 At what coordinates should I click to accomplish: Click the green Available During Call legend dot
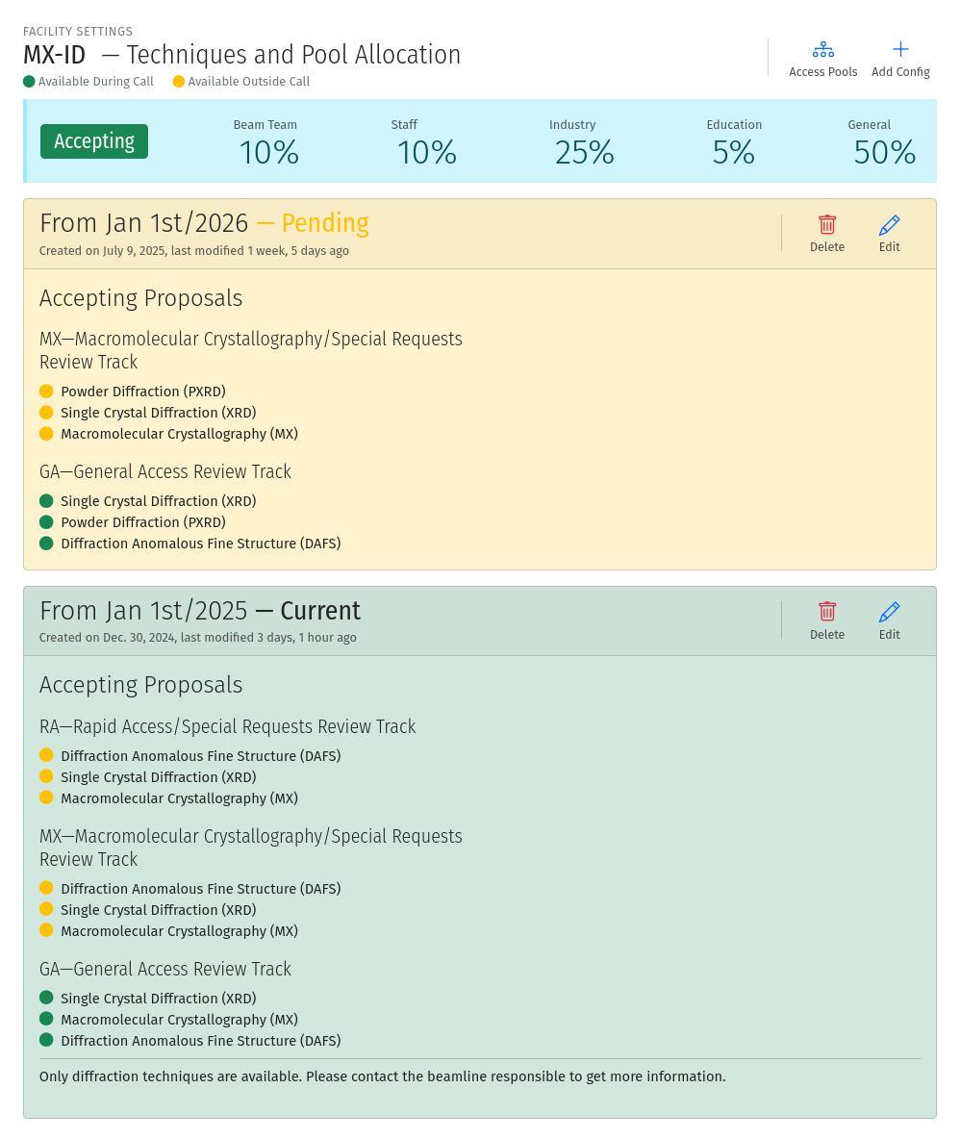[29, 82]
